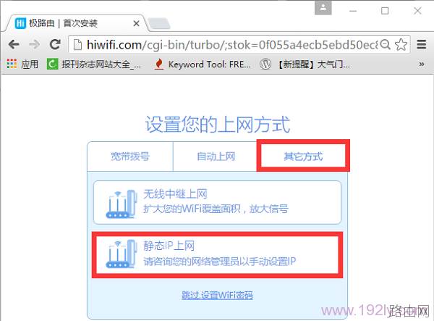Reload the page with the refresh icon
The height and width of the screenshot is (321, 434).
click(x=55, y=44)
